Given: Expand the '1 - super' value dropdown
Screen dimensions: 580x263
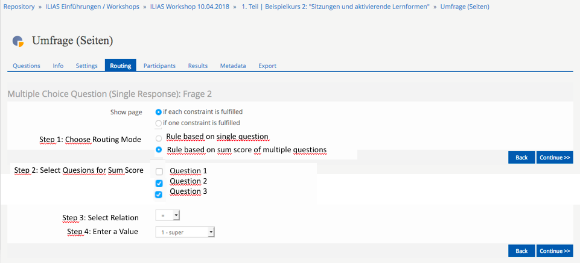Looking at the screenshot, I should 185,232.
